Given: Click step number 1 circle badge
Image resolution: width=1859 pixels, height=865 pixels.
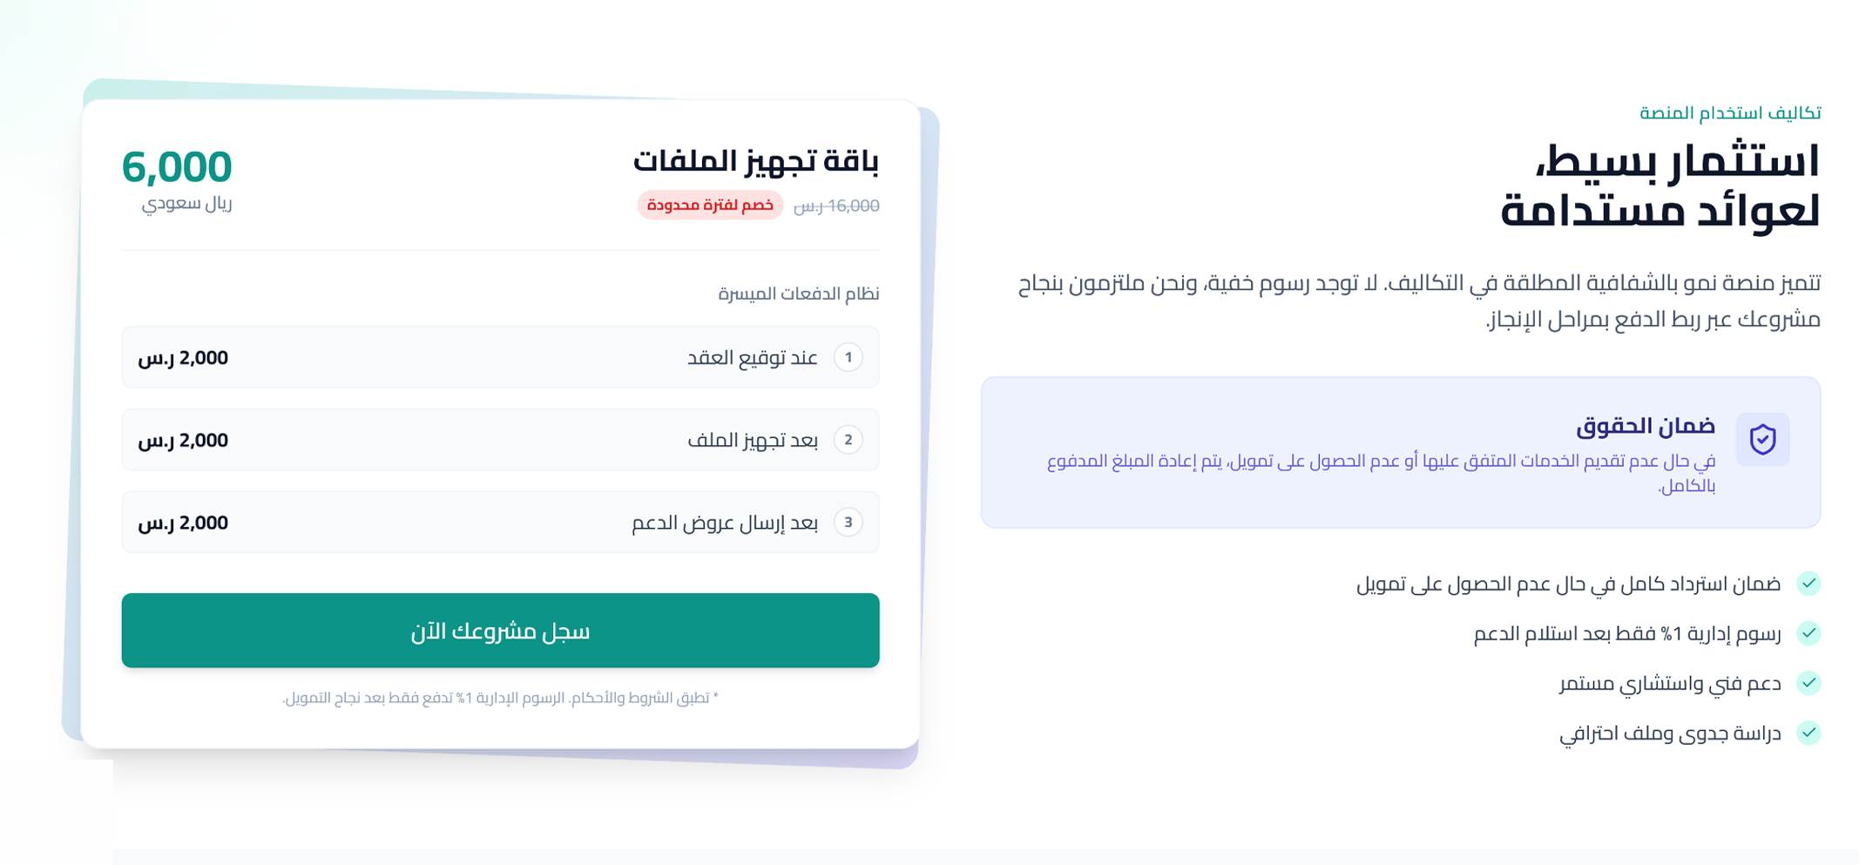Looking at the screenshot, I should [848, 357].
